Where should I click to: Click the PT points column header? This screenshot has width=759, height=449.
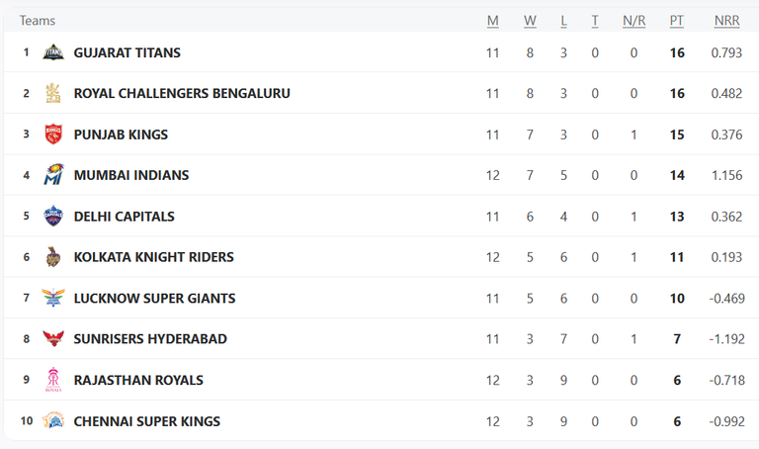coord(677,21)
